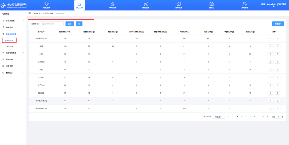
Task: Click the refresh icon button beside 查询
Action: pyautogui.click(x=79, y=24)
